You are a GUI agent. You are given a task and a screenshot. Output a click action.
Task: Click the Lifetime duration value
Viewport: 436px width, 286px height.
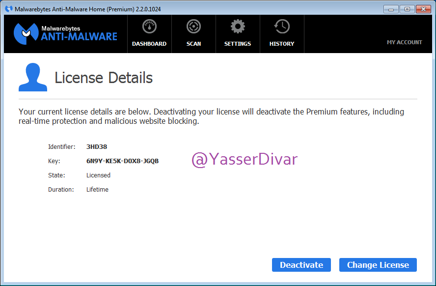click(97, 190)
